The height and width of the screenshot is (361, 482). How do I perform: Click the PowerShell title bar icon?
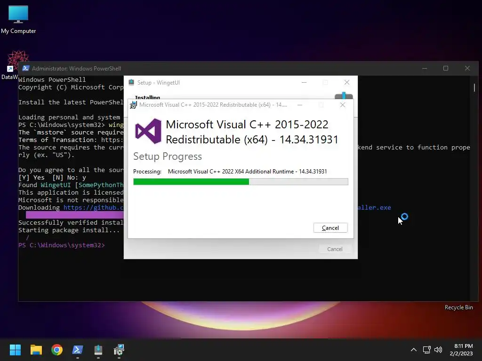click(x=26, y=68)
